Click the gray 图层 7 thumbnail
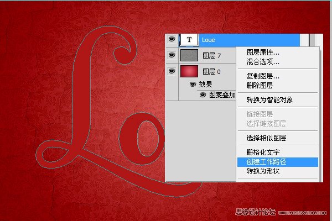This screenshot has height=221, width=332. coord(189,55)
